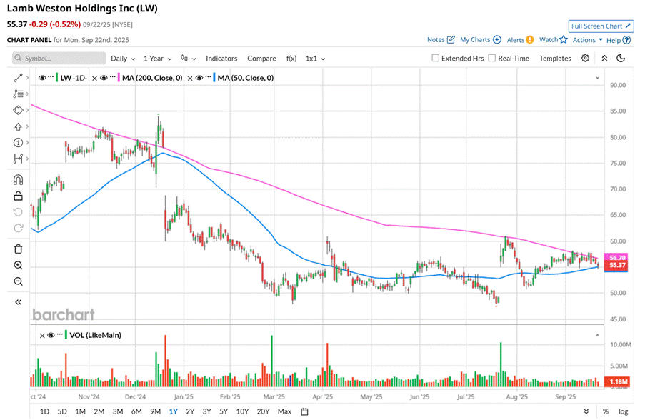645x420 pixels.
Task: Toggle visibility of LW 1D series
Action: click(42, 77)
